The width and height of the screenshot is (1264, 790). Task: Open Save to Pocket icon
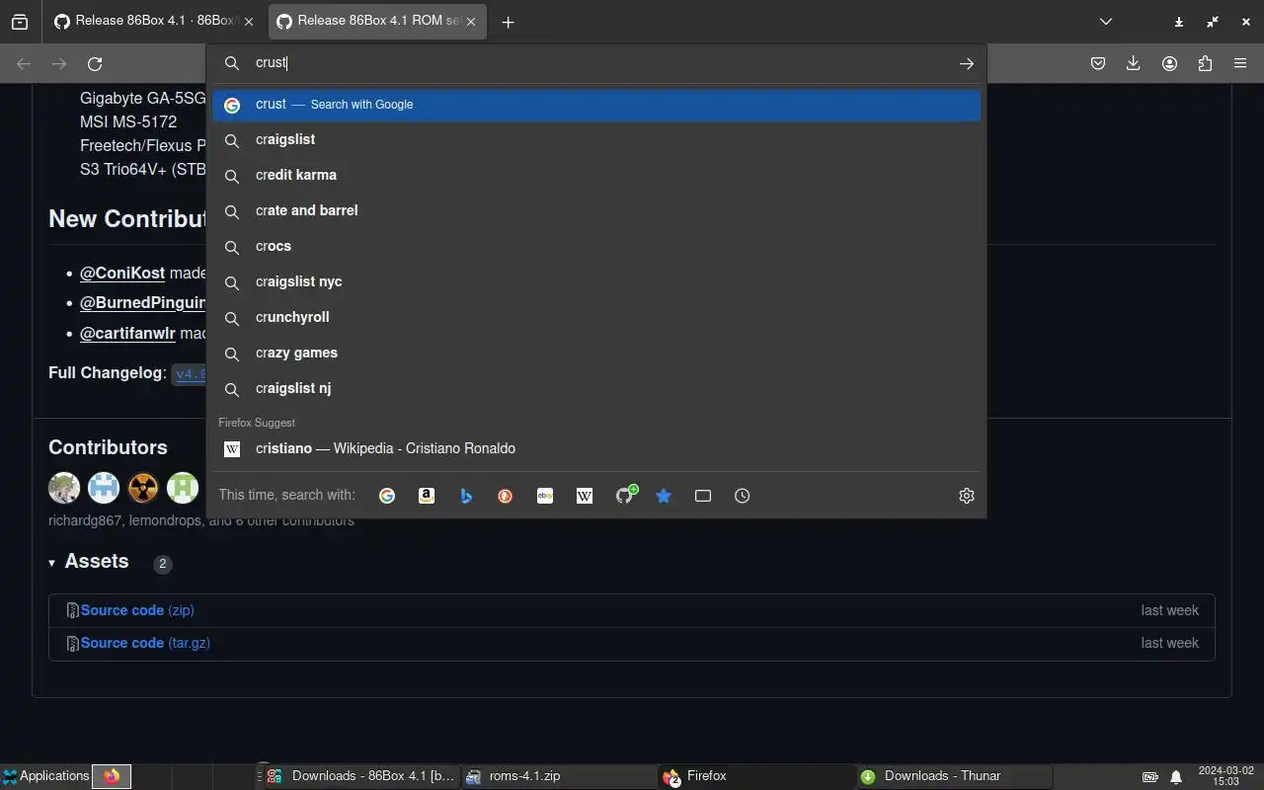(x=1098, y=63)
